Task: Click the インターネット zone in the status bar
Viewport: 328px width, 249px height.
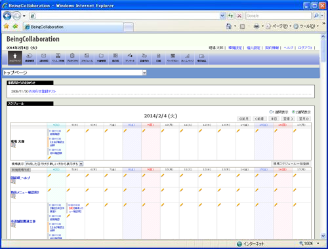Action: 251,244
